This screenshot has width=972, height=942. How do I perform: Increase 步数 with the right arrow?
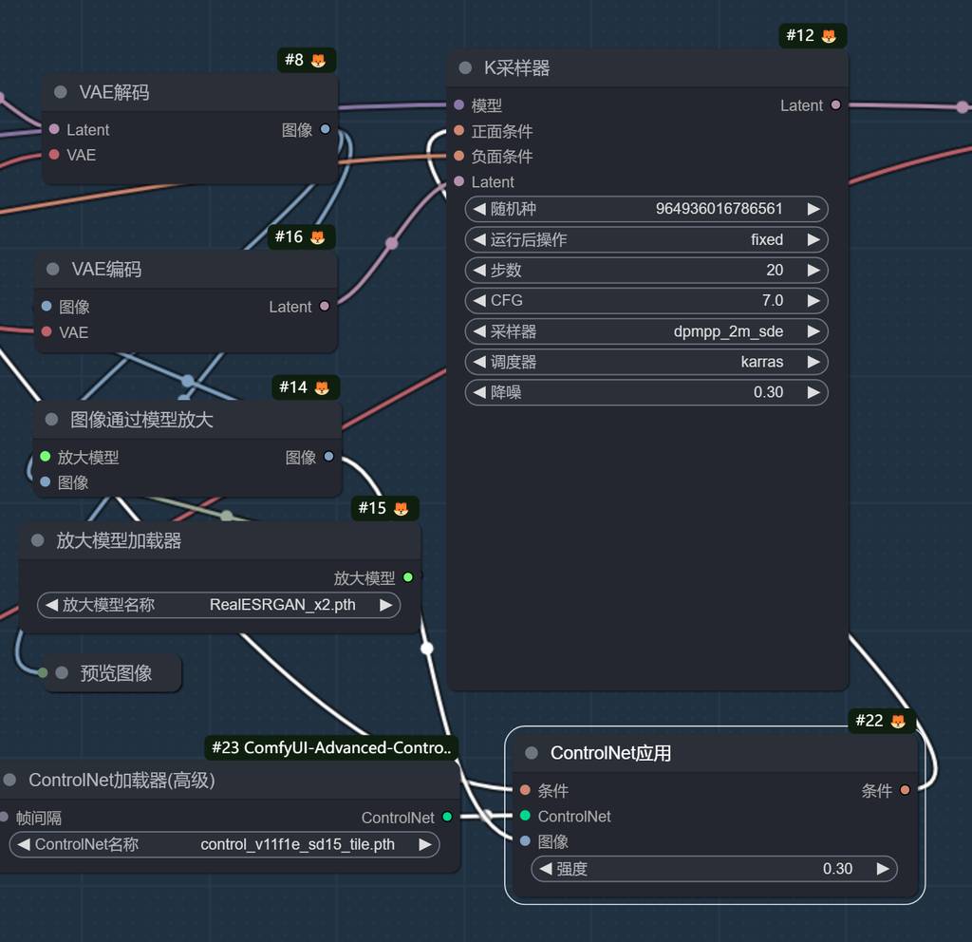click(x=813, y=271)
